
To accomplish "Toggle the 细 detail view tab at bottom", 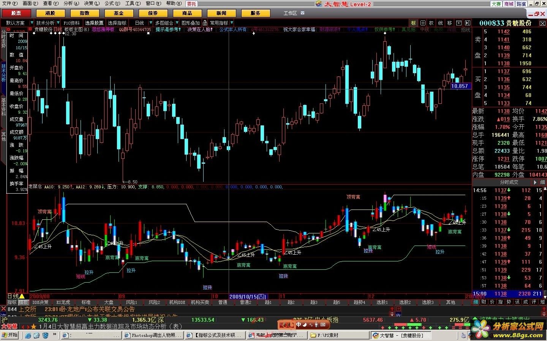I will point(476,302).
